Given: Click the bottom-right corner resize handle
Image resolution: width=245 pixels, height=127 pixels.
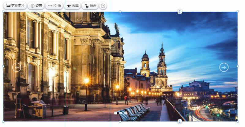Looking at the screenshot, I should point(238,121).
